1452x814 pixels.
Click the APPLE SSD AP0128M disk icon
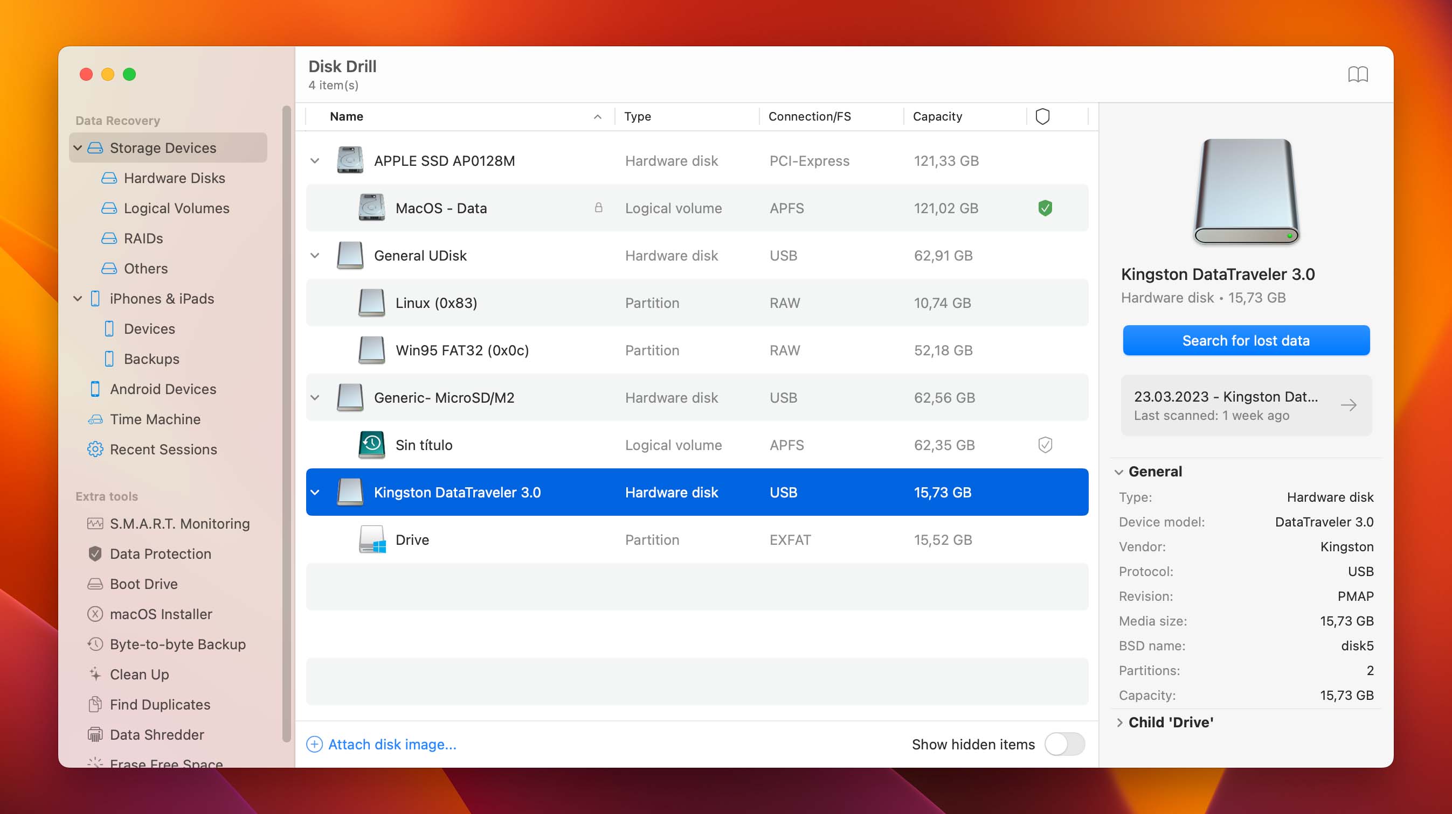click(350, 160)
